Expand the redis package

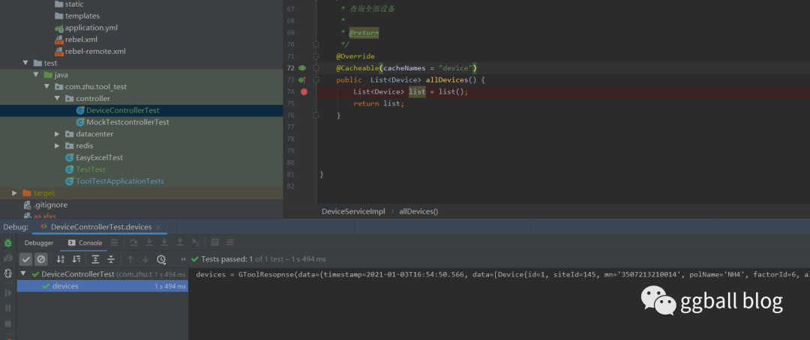point(57,145)
